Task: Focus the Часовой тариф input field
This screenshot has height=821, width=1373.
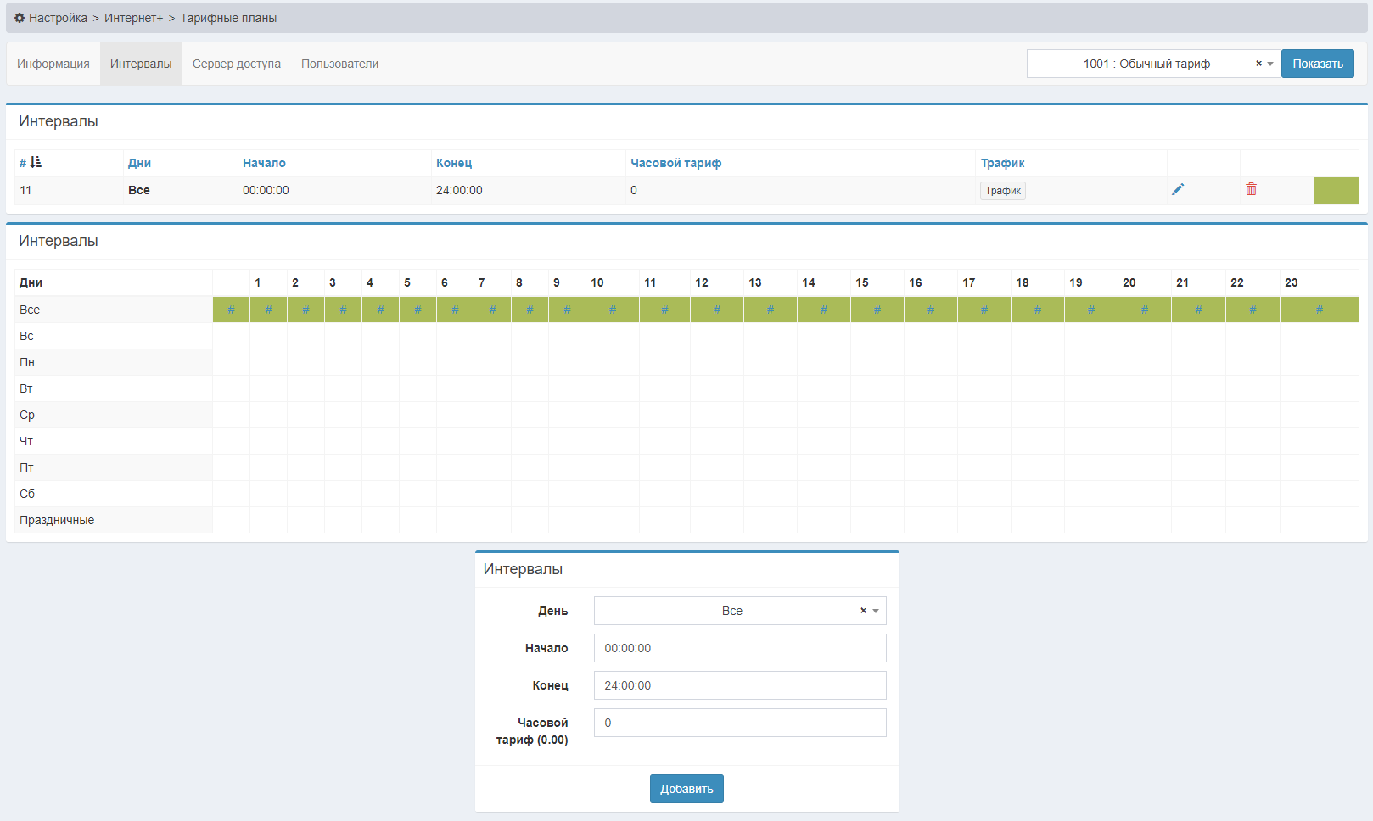Action: [x=740, y=723]
